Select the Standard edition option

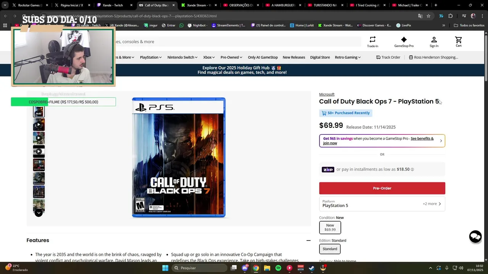[x=330, y=249]
